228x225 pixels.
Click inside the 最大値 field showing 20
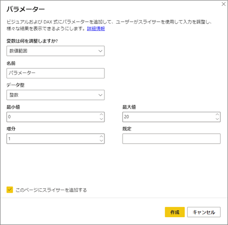tap(168, 117)
